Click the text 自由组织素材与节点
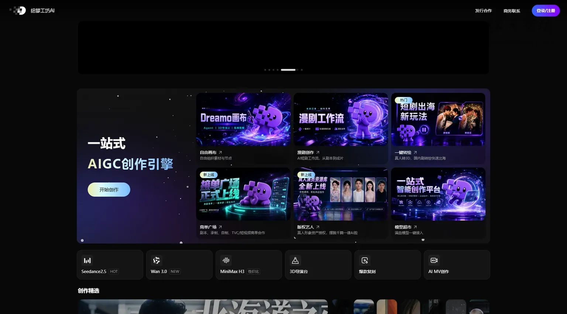The image size is (567, 314). pyautogui.click(x=216, y=158)
